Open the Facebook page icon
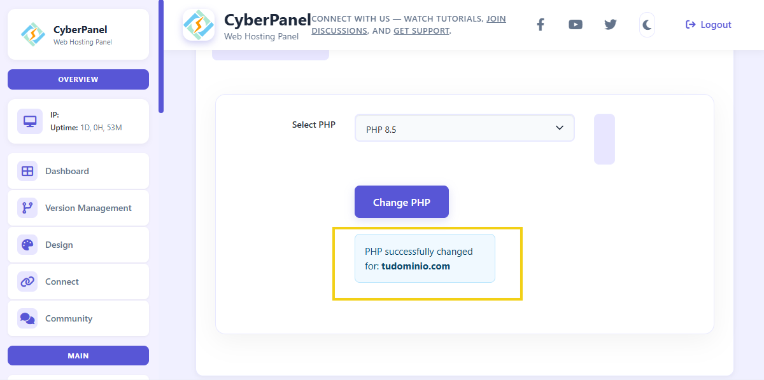Image resolution: width=764 pixels, height=380 pixels. point(540,25)
